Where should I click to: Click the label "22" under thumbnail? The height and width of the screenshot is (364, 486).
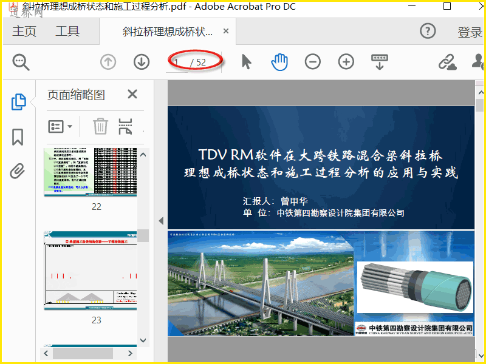tap(97, 206)
